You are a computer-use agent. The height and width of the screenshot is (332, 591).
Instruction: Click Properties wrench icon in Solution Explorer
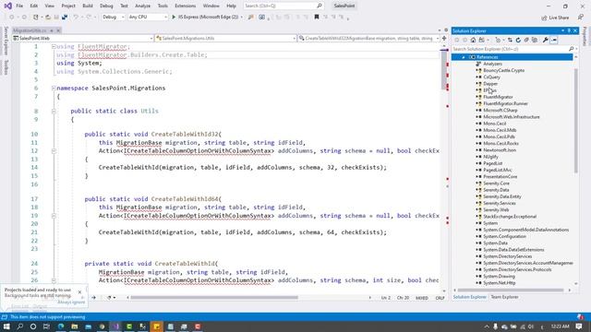pos(545,40)
